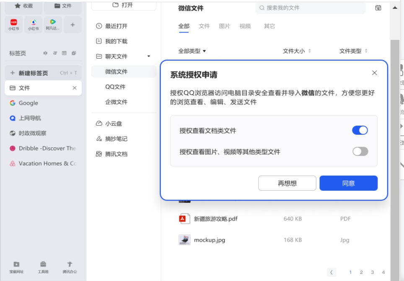Switch to the Dribble -Discover tab

point(43,148)
